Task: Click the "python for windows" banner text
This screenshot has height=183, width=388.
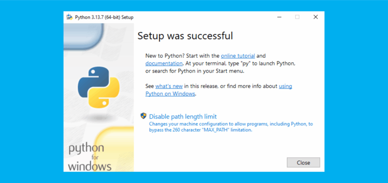Action: 90,157
